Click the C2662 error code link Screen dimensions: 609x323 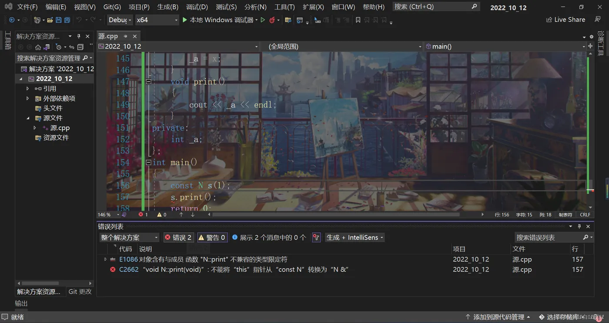[x=129, y=270]
